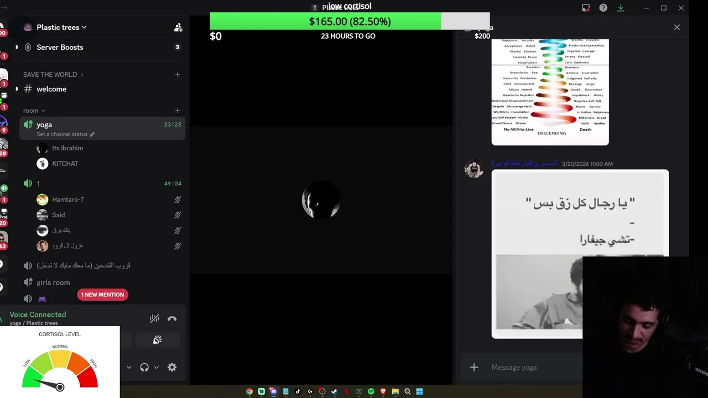Open Plastic trees server menu dropdown
The width and height of the screenshot is (708, 398).
(61, 27)
